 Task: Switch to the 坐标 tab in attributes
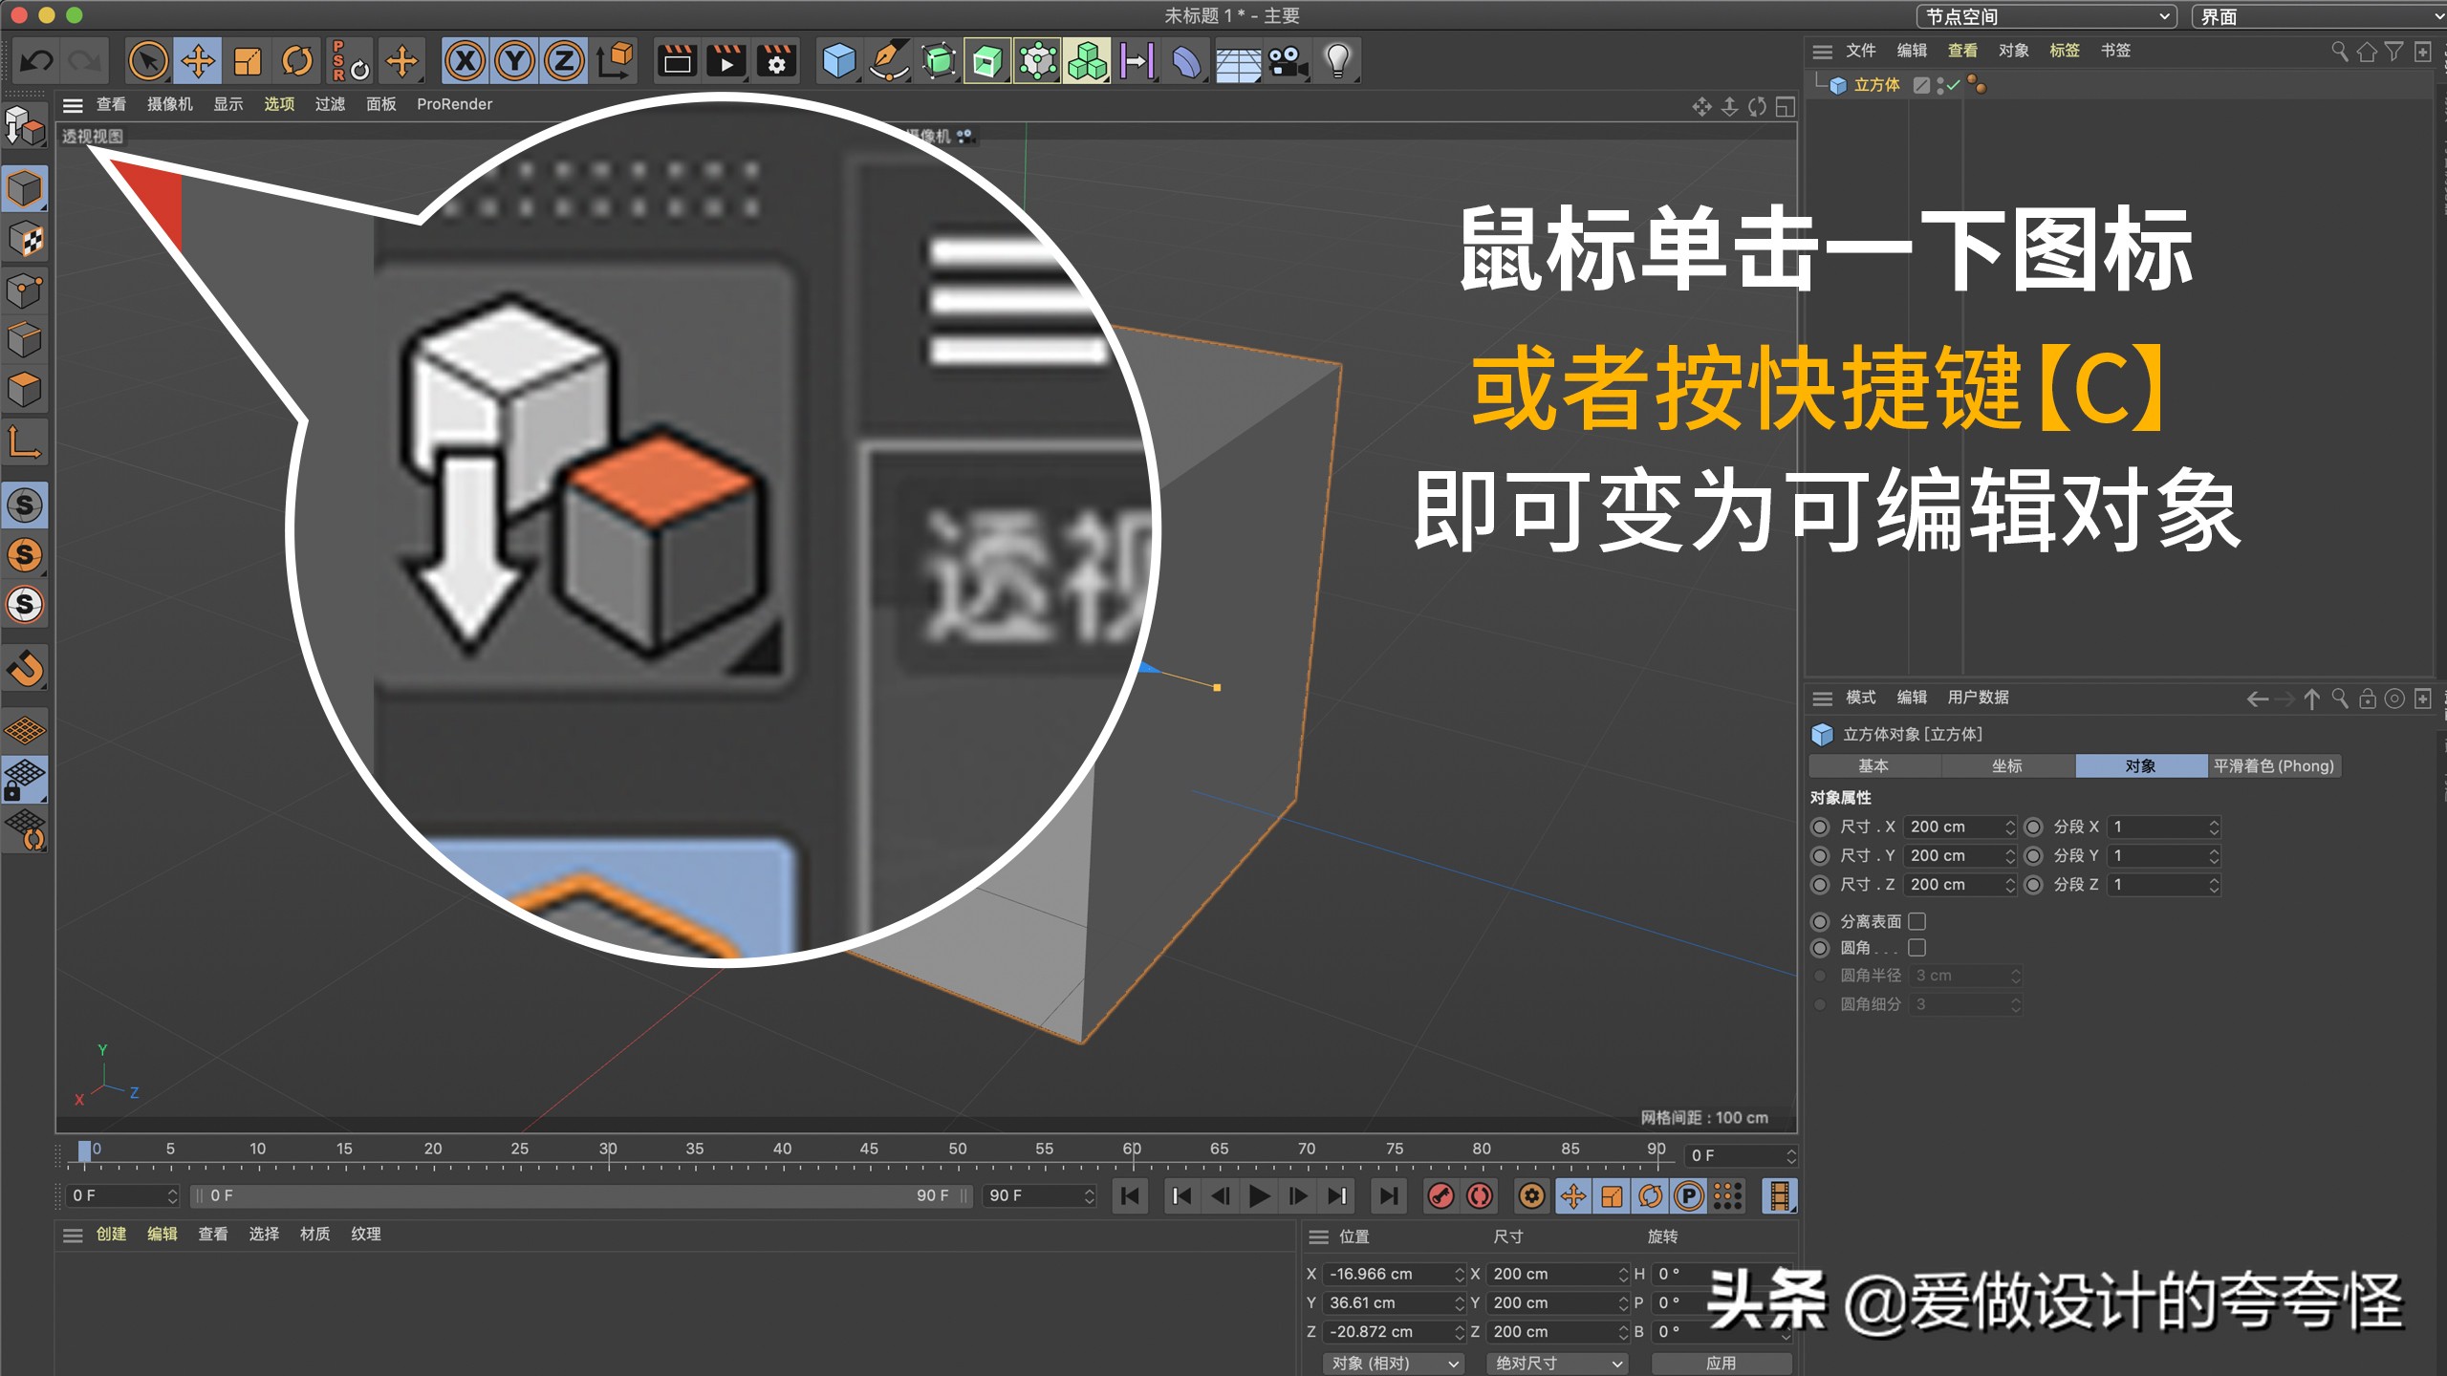pos(2007,765)
